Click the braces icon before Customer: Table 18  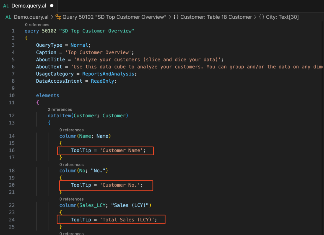(x=176, y=17)
